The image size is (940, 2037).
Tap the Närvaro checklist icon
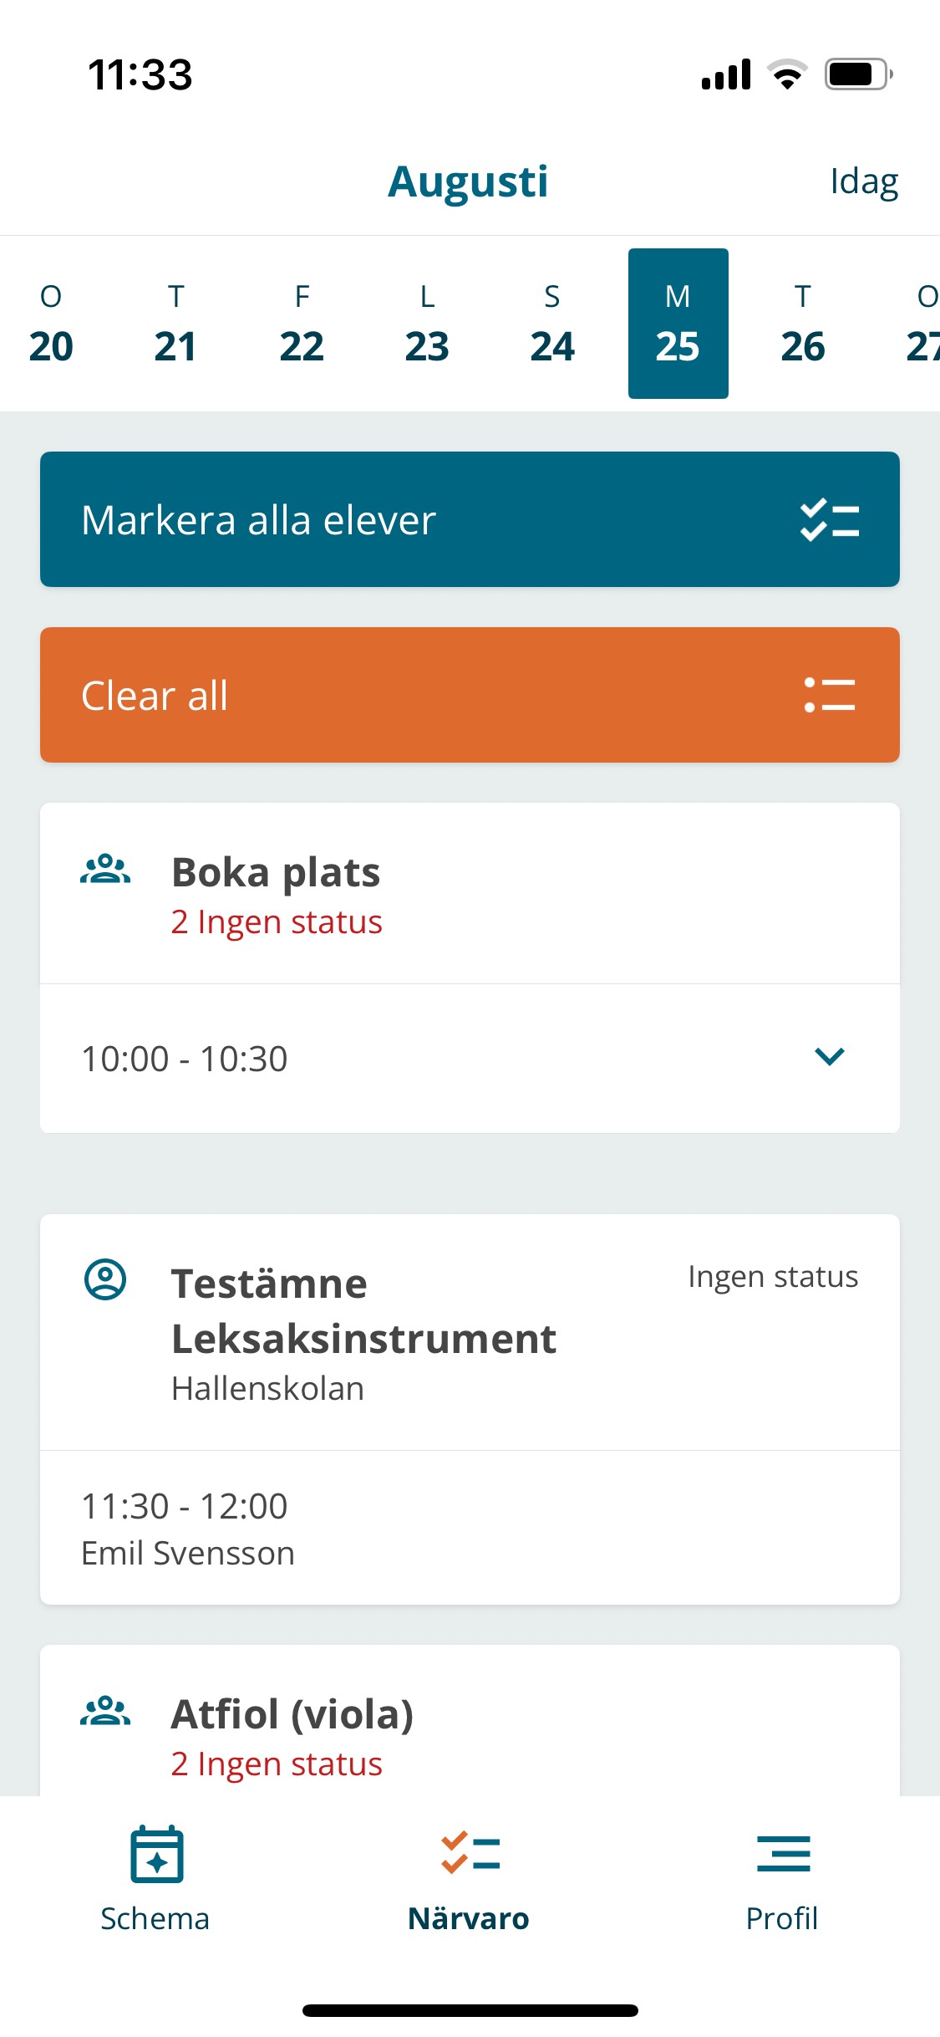click(470, 1853)
